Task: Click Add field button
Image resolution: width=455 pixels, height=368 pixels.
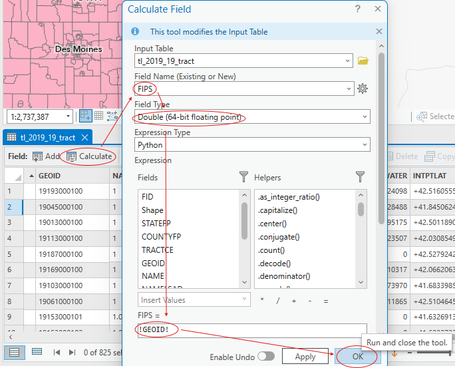Action: pos(47,156)
